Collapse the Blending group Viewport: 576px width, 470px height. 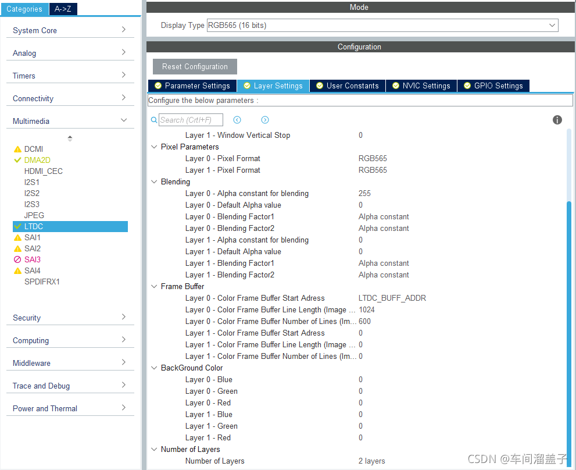coord(154,181)
